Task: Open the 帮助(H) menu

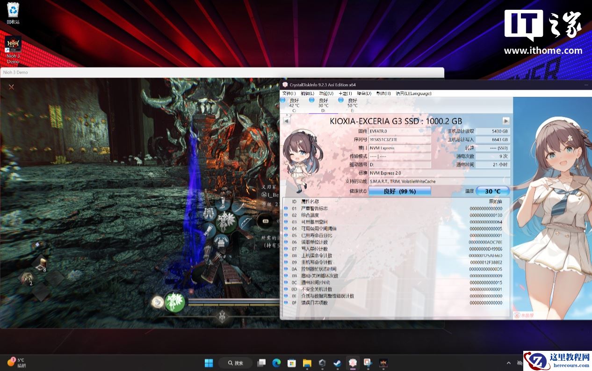Action: (383, 94)
